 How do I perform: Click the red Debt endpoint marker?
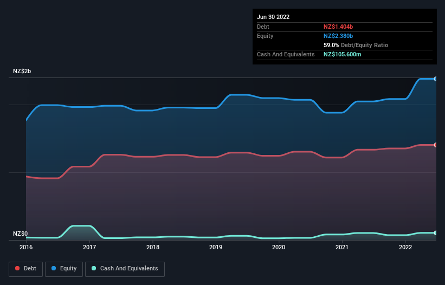(436, 145)
